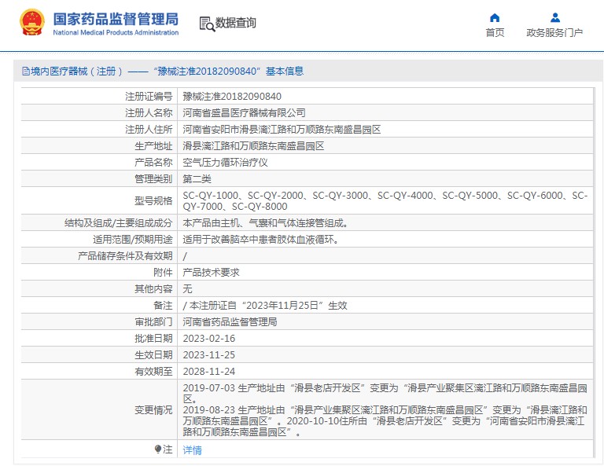604x466 pixels.
Task: Open the 详情 link
Action: point(192,450)
